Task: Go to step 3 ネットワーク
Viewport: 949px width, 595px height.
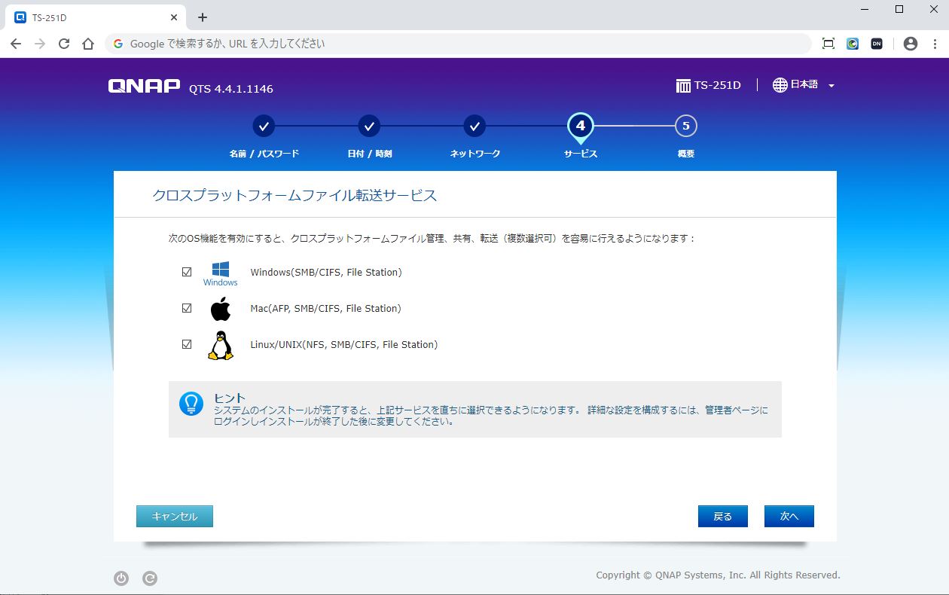Action: (474, 127)
